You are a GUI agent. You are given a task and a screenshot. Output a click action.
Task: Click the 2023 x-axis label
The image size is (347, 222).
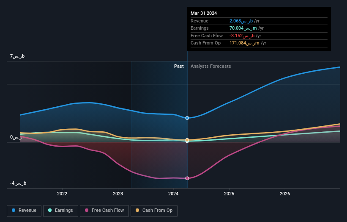click(118, 194)
